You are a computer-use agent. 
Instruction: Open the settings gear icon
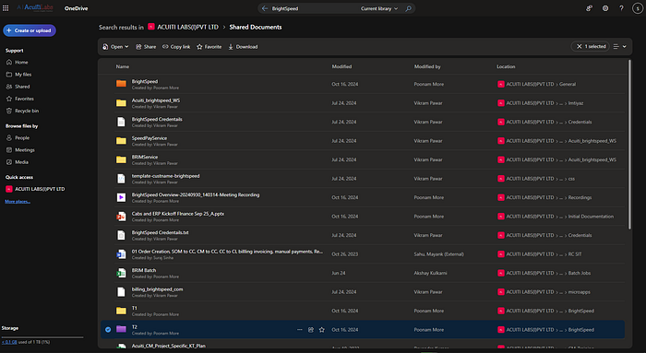pos(605,8)
